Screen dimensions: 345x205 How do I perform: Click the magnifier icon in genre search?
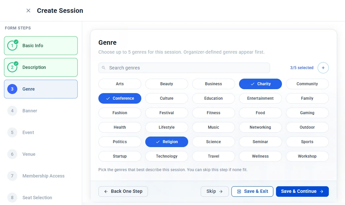(x=104, y=68)
